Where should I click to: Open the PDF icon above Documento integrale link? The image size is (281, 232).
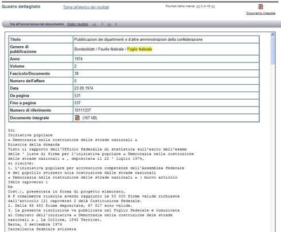tap(260, 6)
